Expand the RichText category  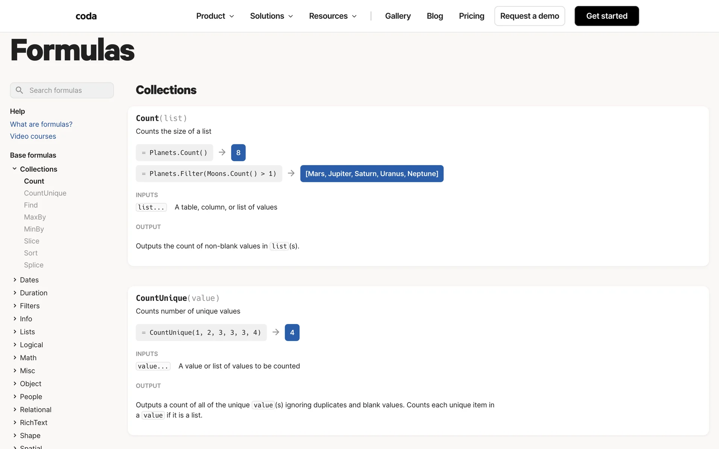coord(33,422)
